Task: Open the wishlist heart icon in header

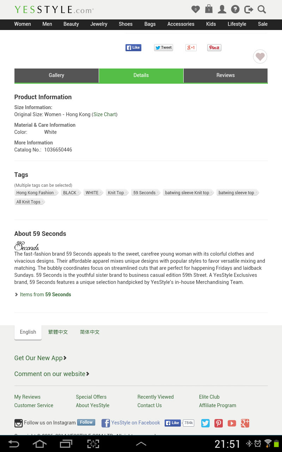Action: coord(195,10)
